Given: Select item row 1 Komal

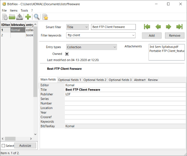Looking at the screenshot, I should [17, 30].
